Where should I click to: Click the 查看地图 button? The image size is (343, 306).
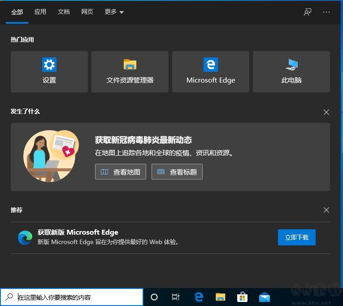pyautogui.click(x=121, y=172)
